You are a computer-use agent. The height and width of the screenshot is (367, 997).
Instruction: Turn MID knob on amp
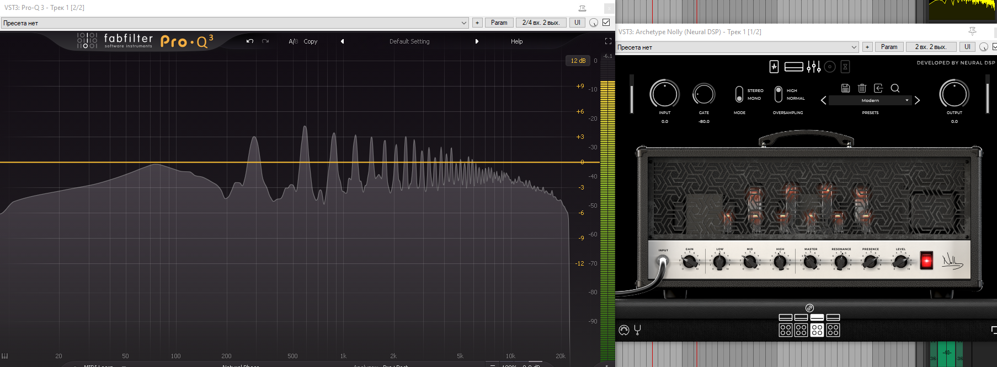pos(750,262)
